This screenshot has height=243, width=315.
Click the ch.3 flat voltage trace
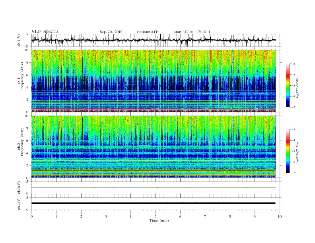point(154,187)
